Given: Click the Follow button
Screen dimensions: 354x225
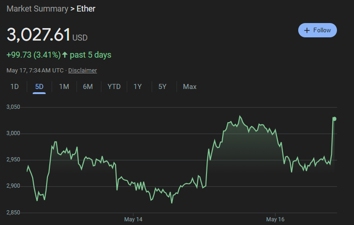Looking at the screenshot, I should coord(318,30).
